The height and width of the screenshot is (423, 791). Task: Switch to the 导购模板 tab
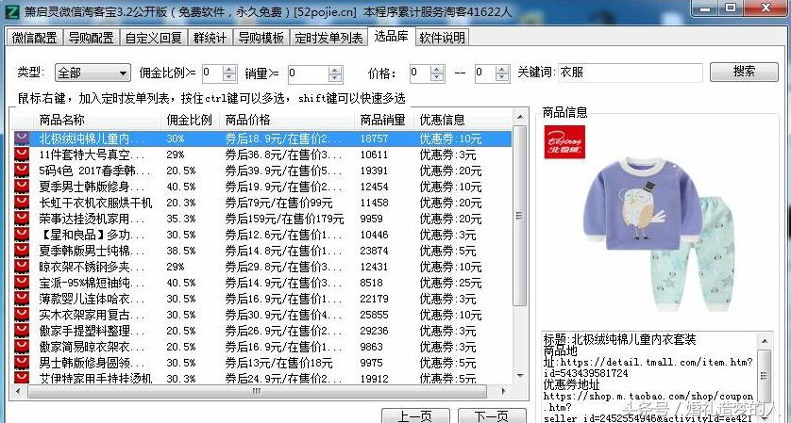[x=261, y=38]
